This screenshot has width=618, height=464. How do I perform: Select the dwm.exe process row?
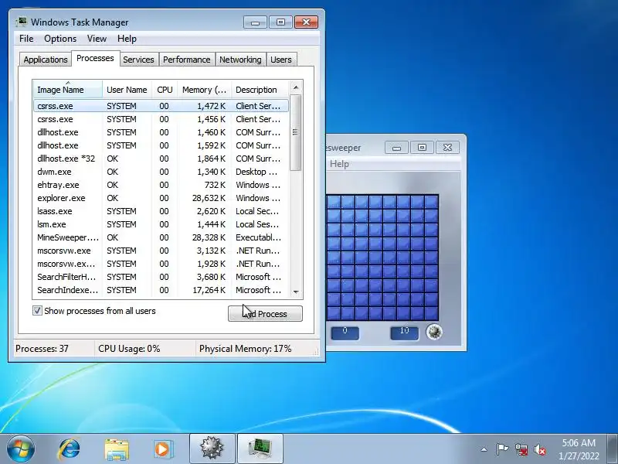click(161, 172)
